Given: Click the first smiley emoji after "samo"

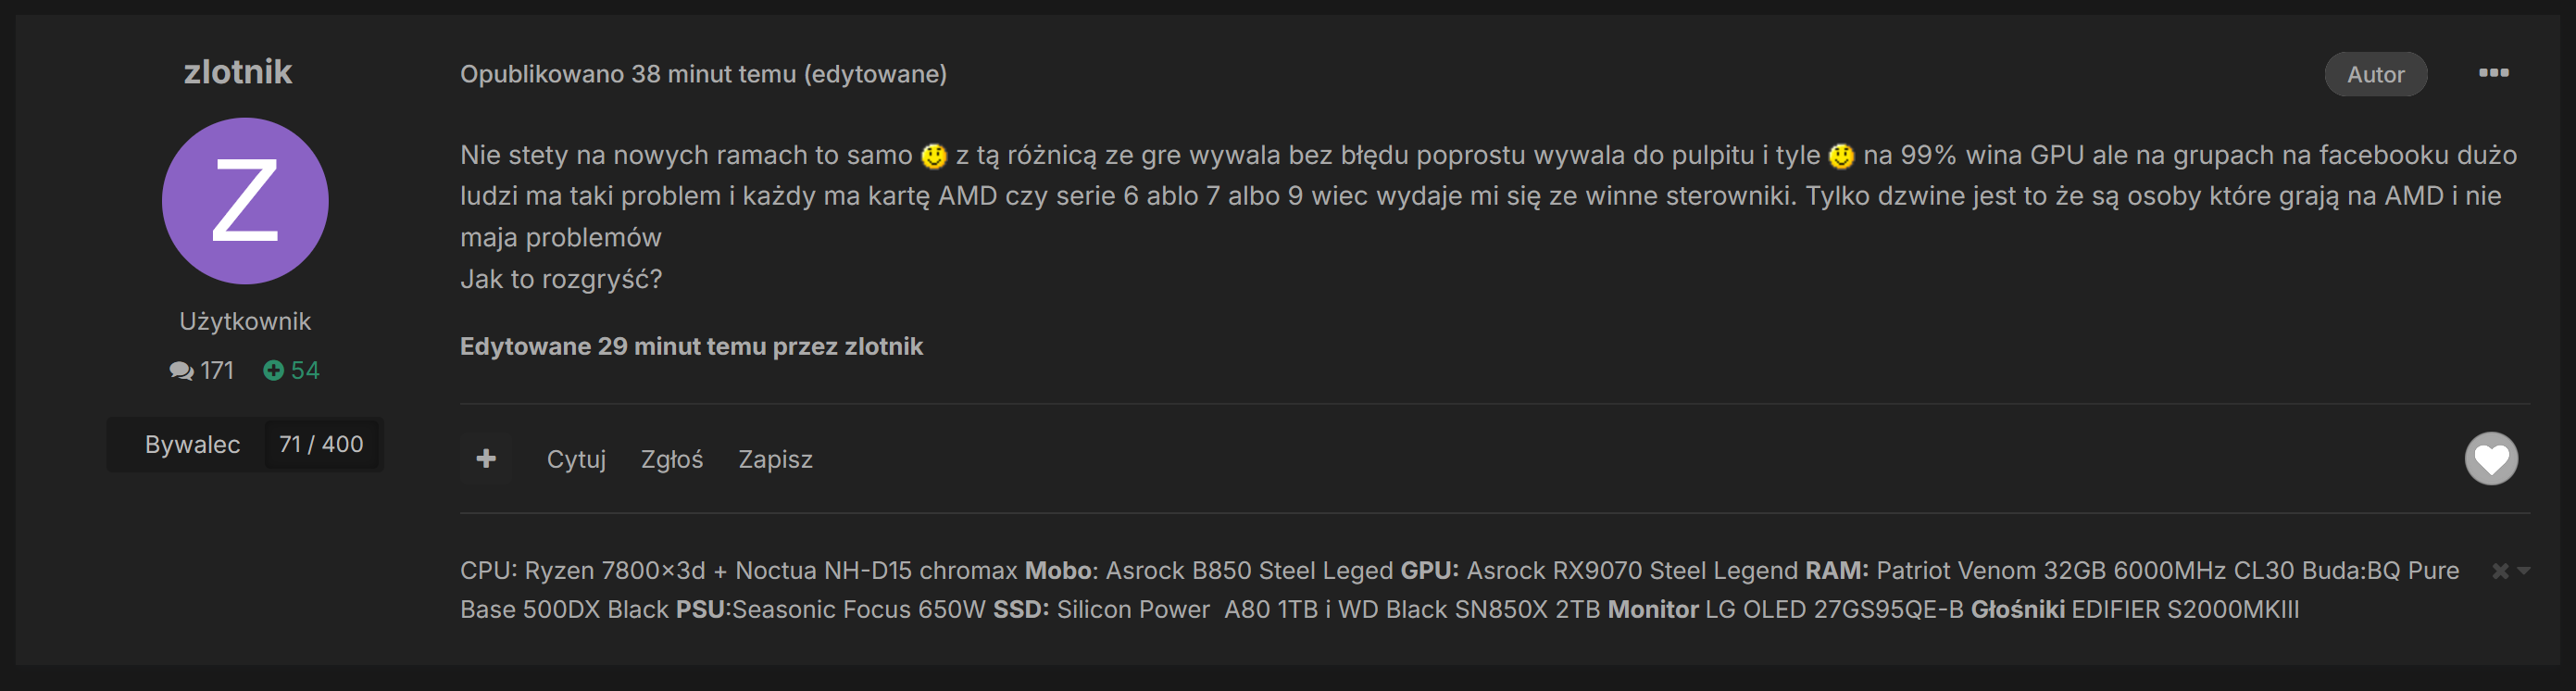Looking at the screenshot, I should click(x=934, y=156).
